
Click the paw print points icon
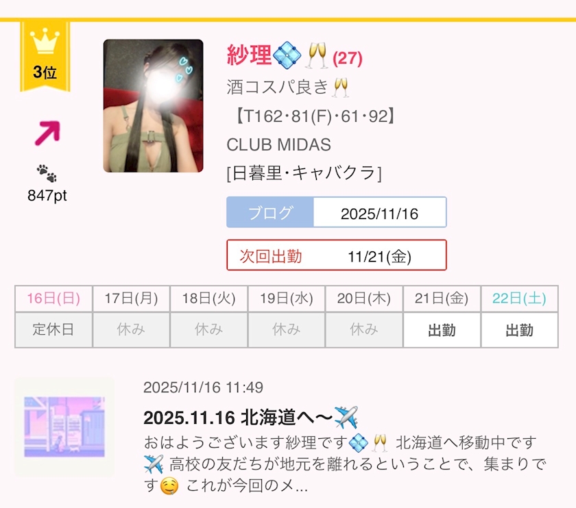[47, 173]
